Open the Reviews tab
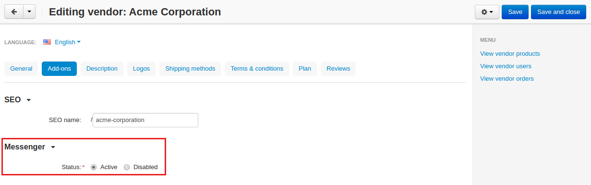The width and height of the screenshot is (591, 185). click(338, 69)
